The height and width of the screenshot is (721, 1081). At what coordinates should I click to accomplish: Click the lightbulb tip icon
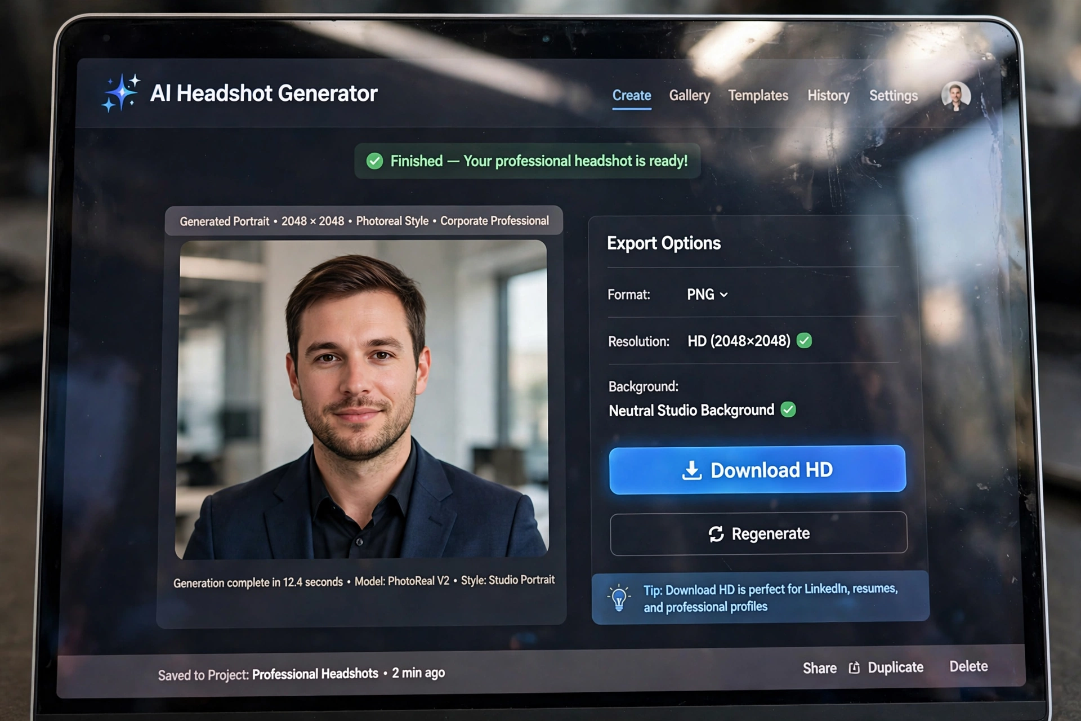point(619,598)
